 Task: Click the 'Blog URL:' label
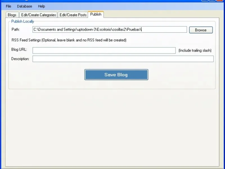click(x=19, y=50)
